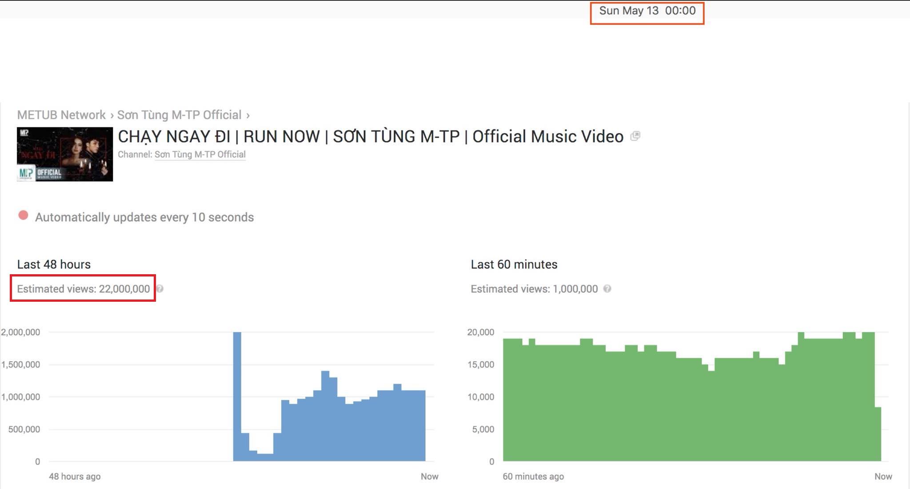
Task: Open video in new window icon
Action: pos(635,136)
